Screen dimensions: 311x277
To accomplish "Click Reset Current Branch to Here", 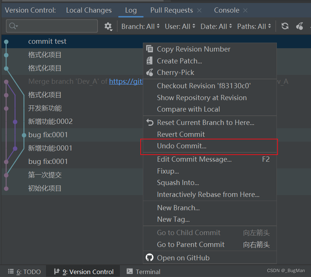I will coord(205,122).
